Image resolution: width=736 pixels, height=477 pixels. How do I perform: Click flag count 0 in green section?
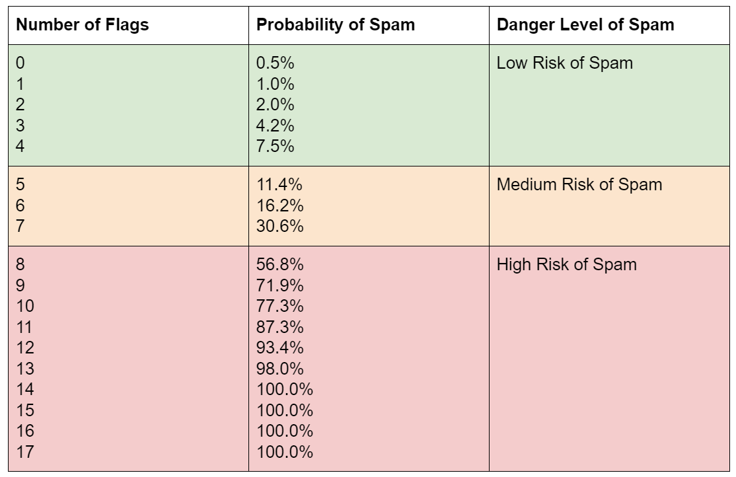(20, 63)
